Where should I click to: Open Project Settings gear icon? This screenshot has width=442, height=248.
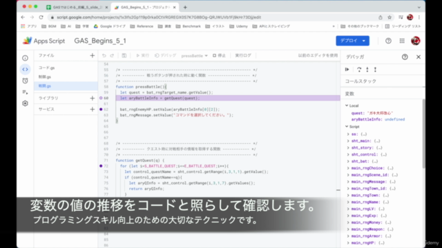(x=25, y=103)
